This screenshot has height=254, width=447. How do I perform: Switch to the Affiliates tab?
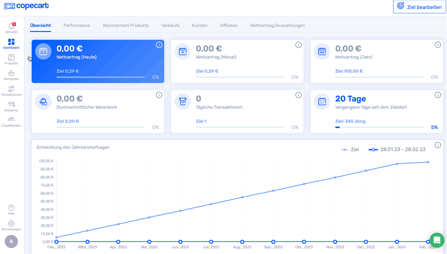coord(229,25)
